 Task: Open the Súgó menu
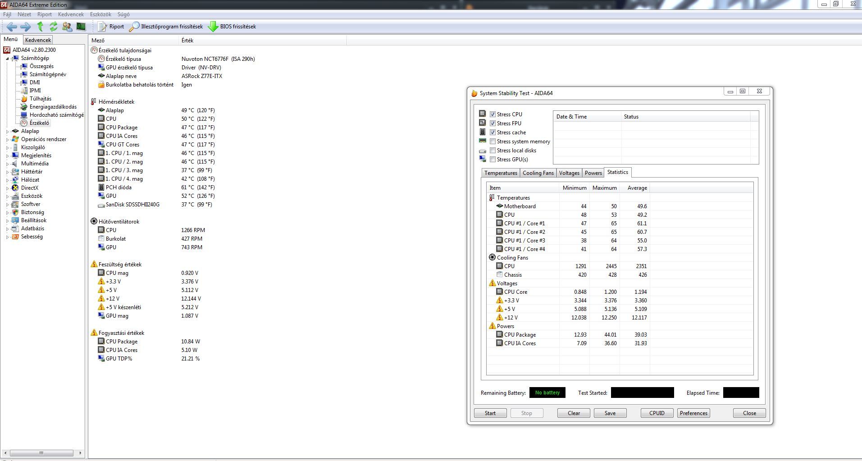pos(123,14)
